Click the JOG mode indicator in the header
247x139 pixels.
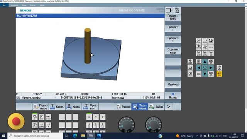point(177,10)
